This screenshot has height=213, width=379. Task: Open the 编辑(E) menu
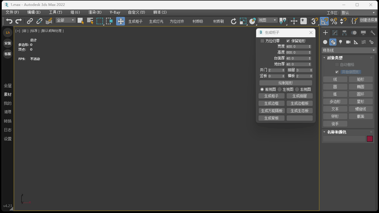(x=34, y=12)
